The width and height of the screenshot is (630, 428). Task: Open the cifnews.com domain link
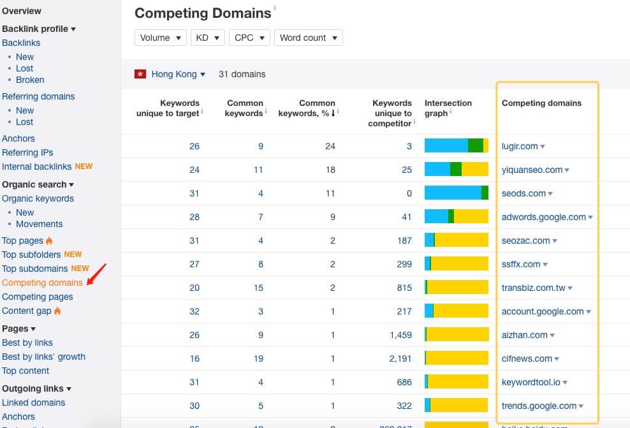527,358
